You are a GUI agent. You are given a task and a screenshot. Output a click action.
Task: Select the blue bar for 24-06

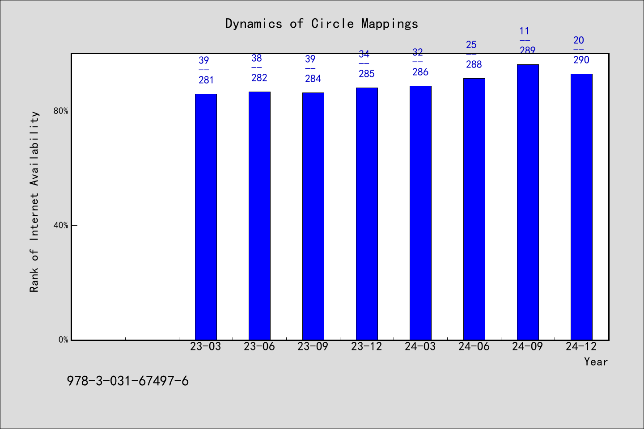click(474, 209)
